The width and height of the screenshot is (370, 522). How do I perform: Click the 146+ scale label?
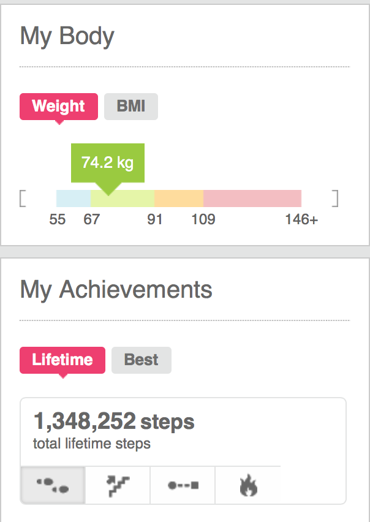coord(301,219)
